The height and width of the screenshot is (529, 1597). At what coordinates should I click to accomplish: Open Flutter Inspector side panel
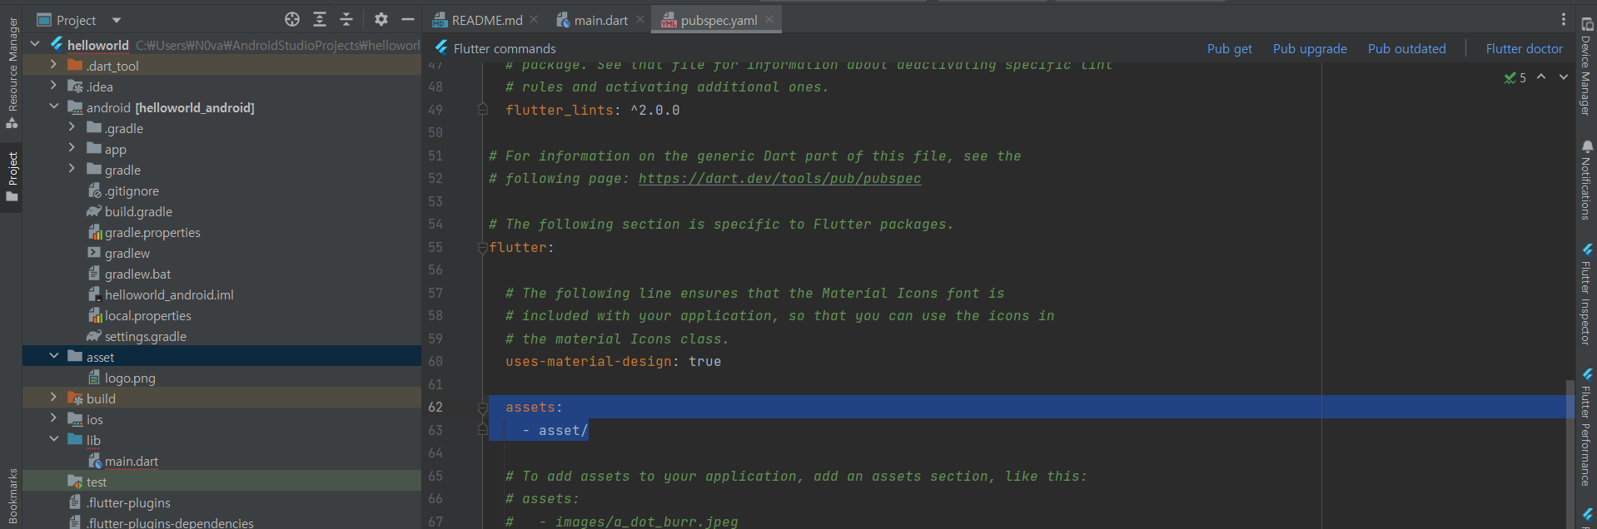pyautogui.click(x=1586, y=295)
